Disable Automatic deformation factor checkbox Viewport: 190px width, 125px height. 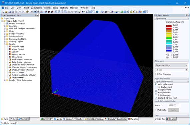pyautogui.click(x=156, y=110)
